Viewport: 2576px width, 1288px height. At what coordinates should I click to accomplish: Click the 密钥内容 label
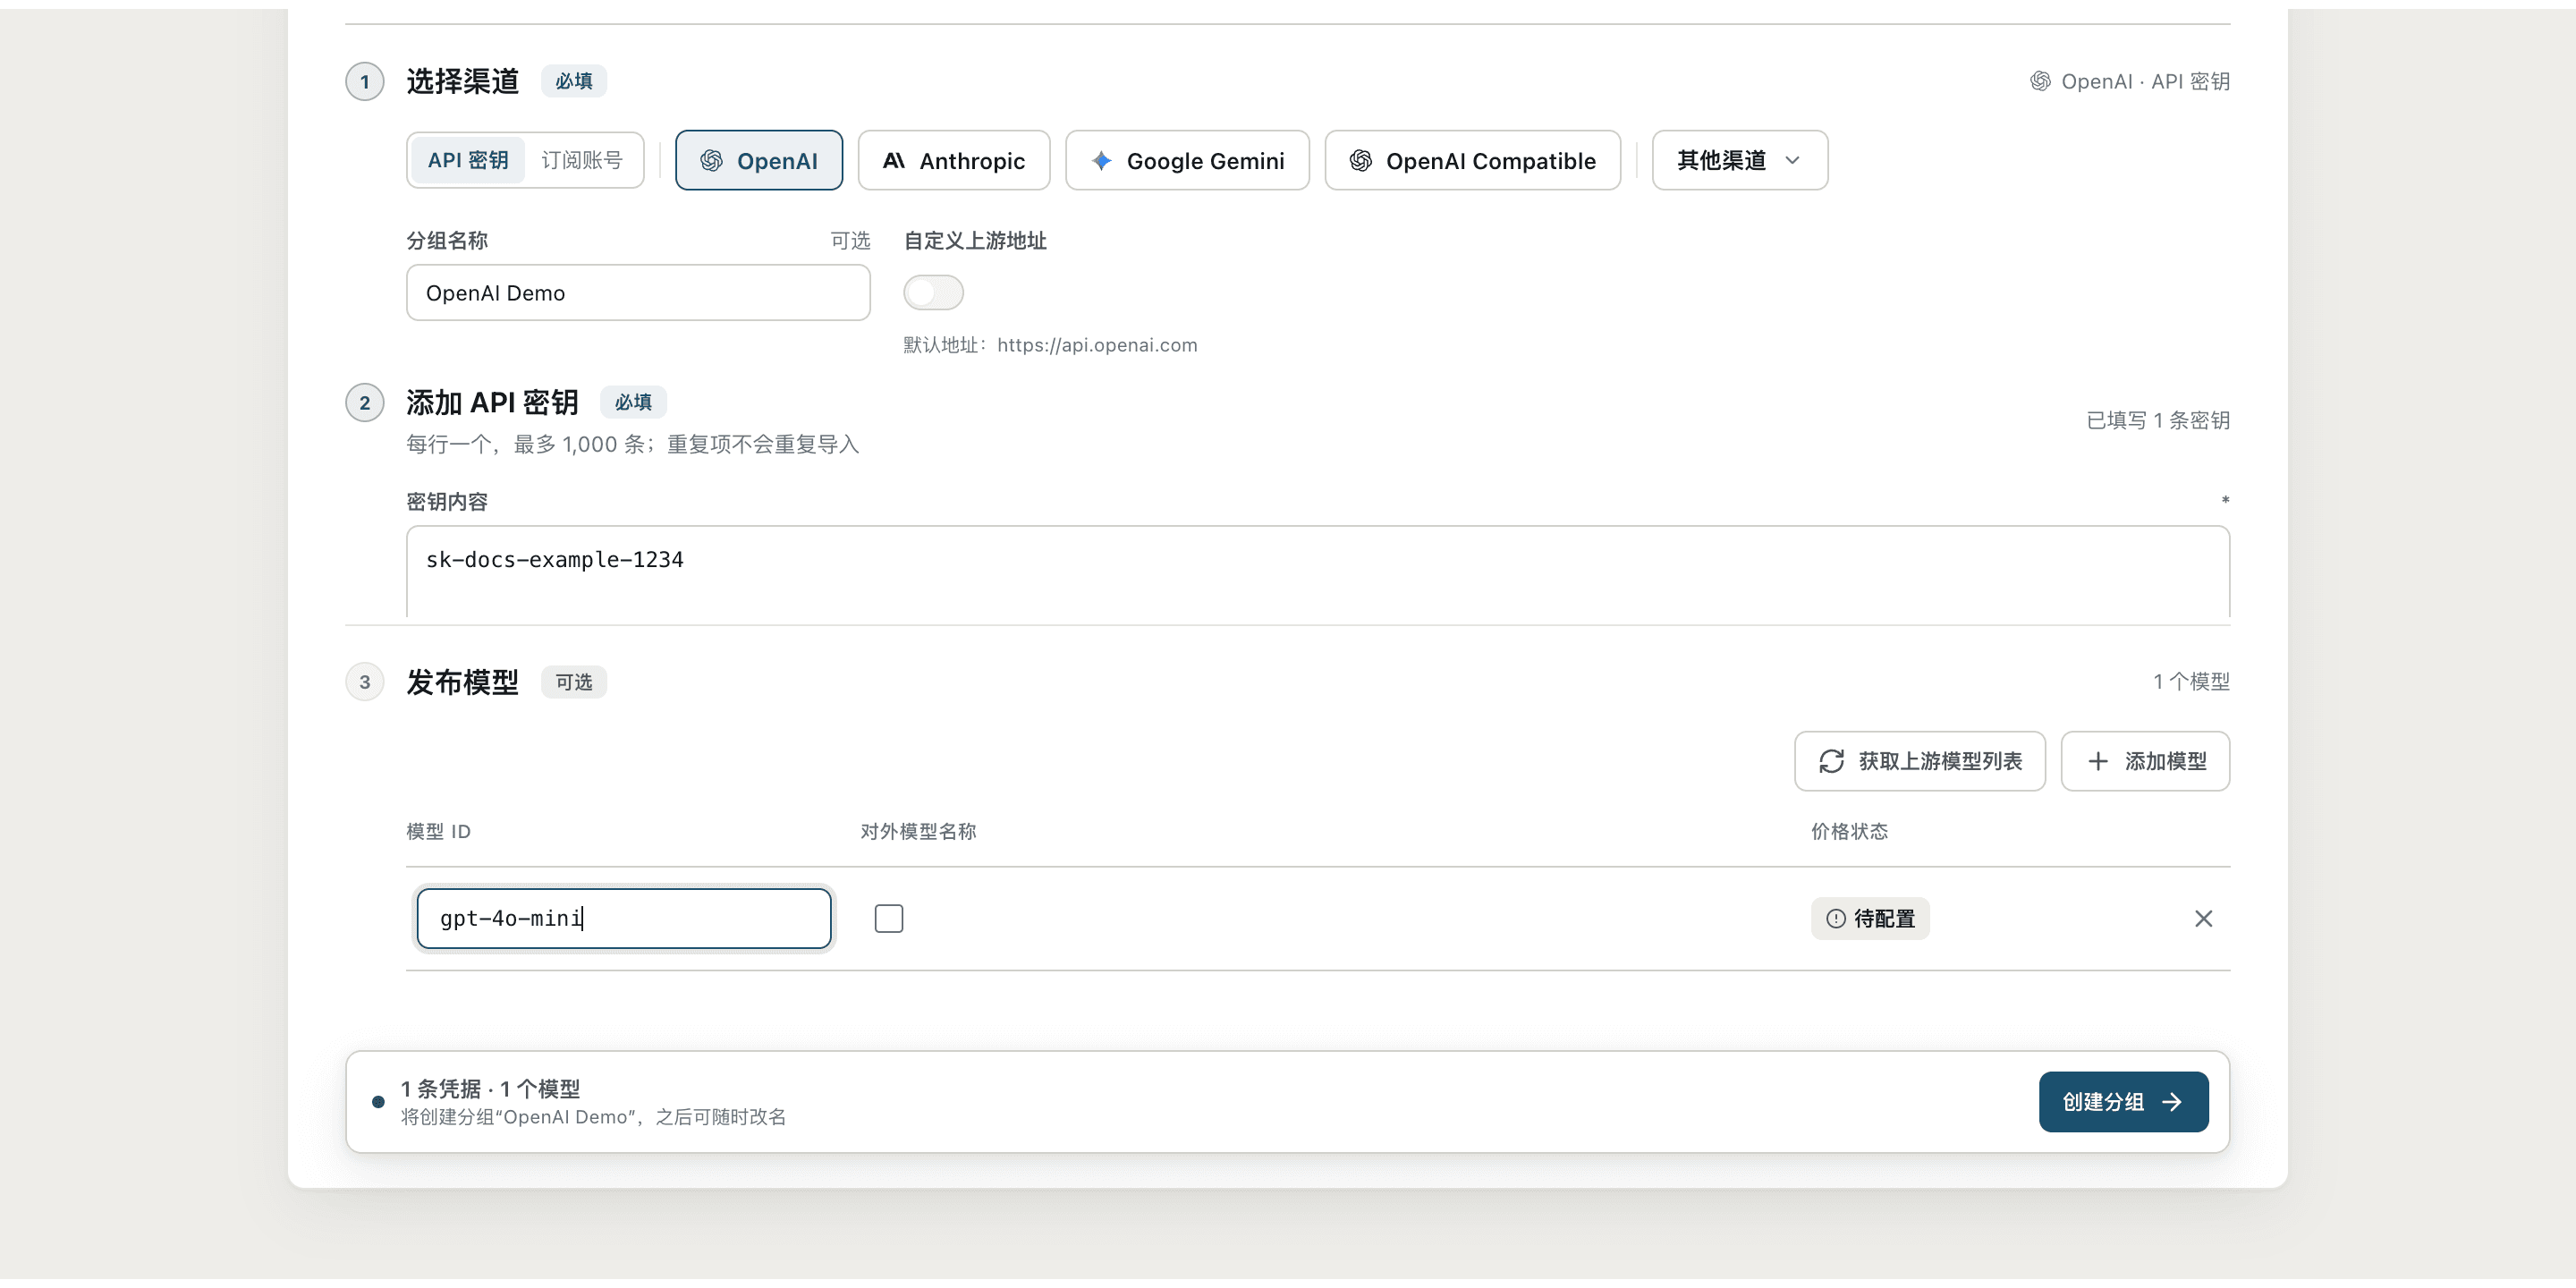[x=447, y=502]
